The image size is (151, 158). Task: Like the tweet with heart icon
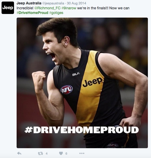point(61,153)
